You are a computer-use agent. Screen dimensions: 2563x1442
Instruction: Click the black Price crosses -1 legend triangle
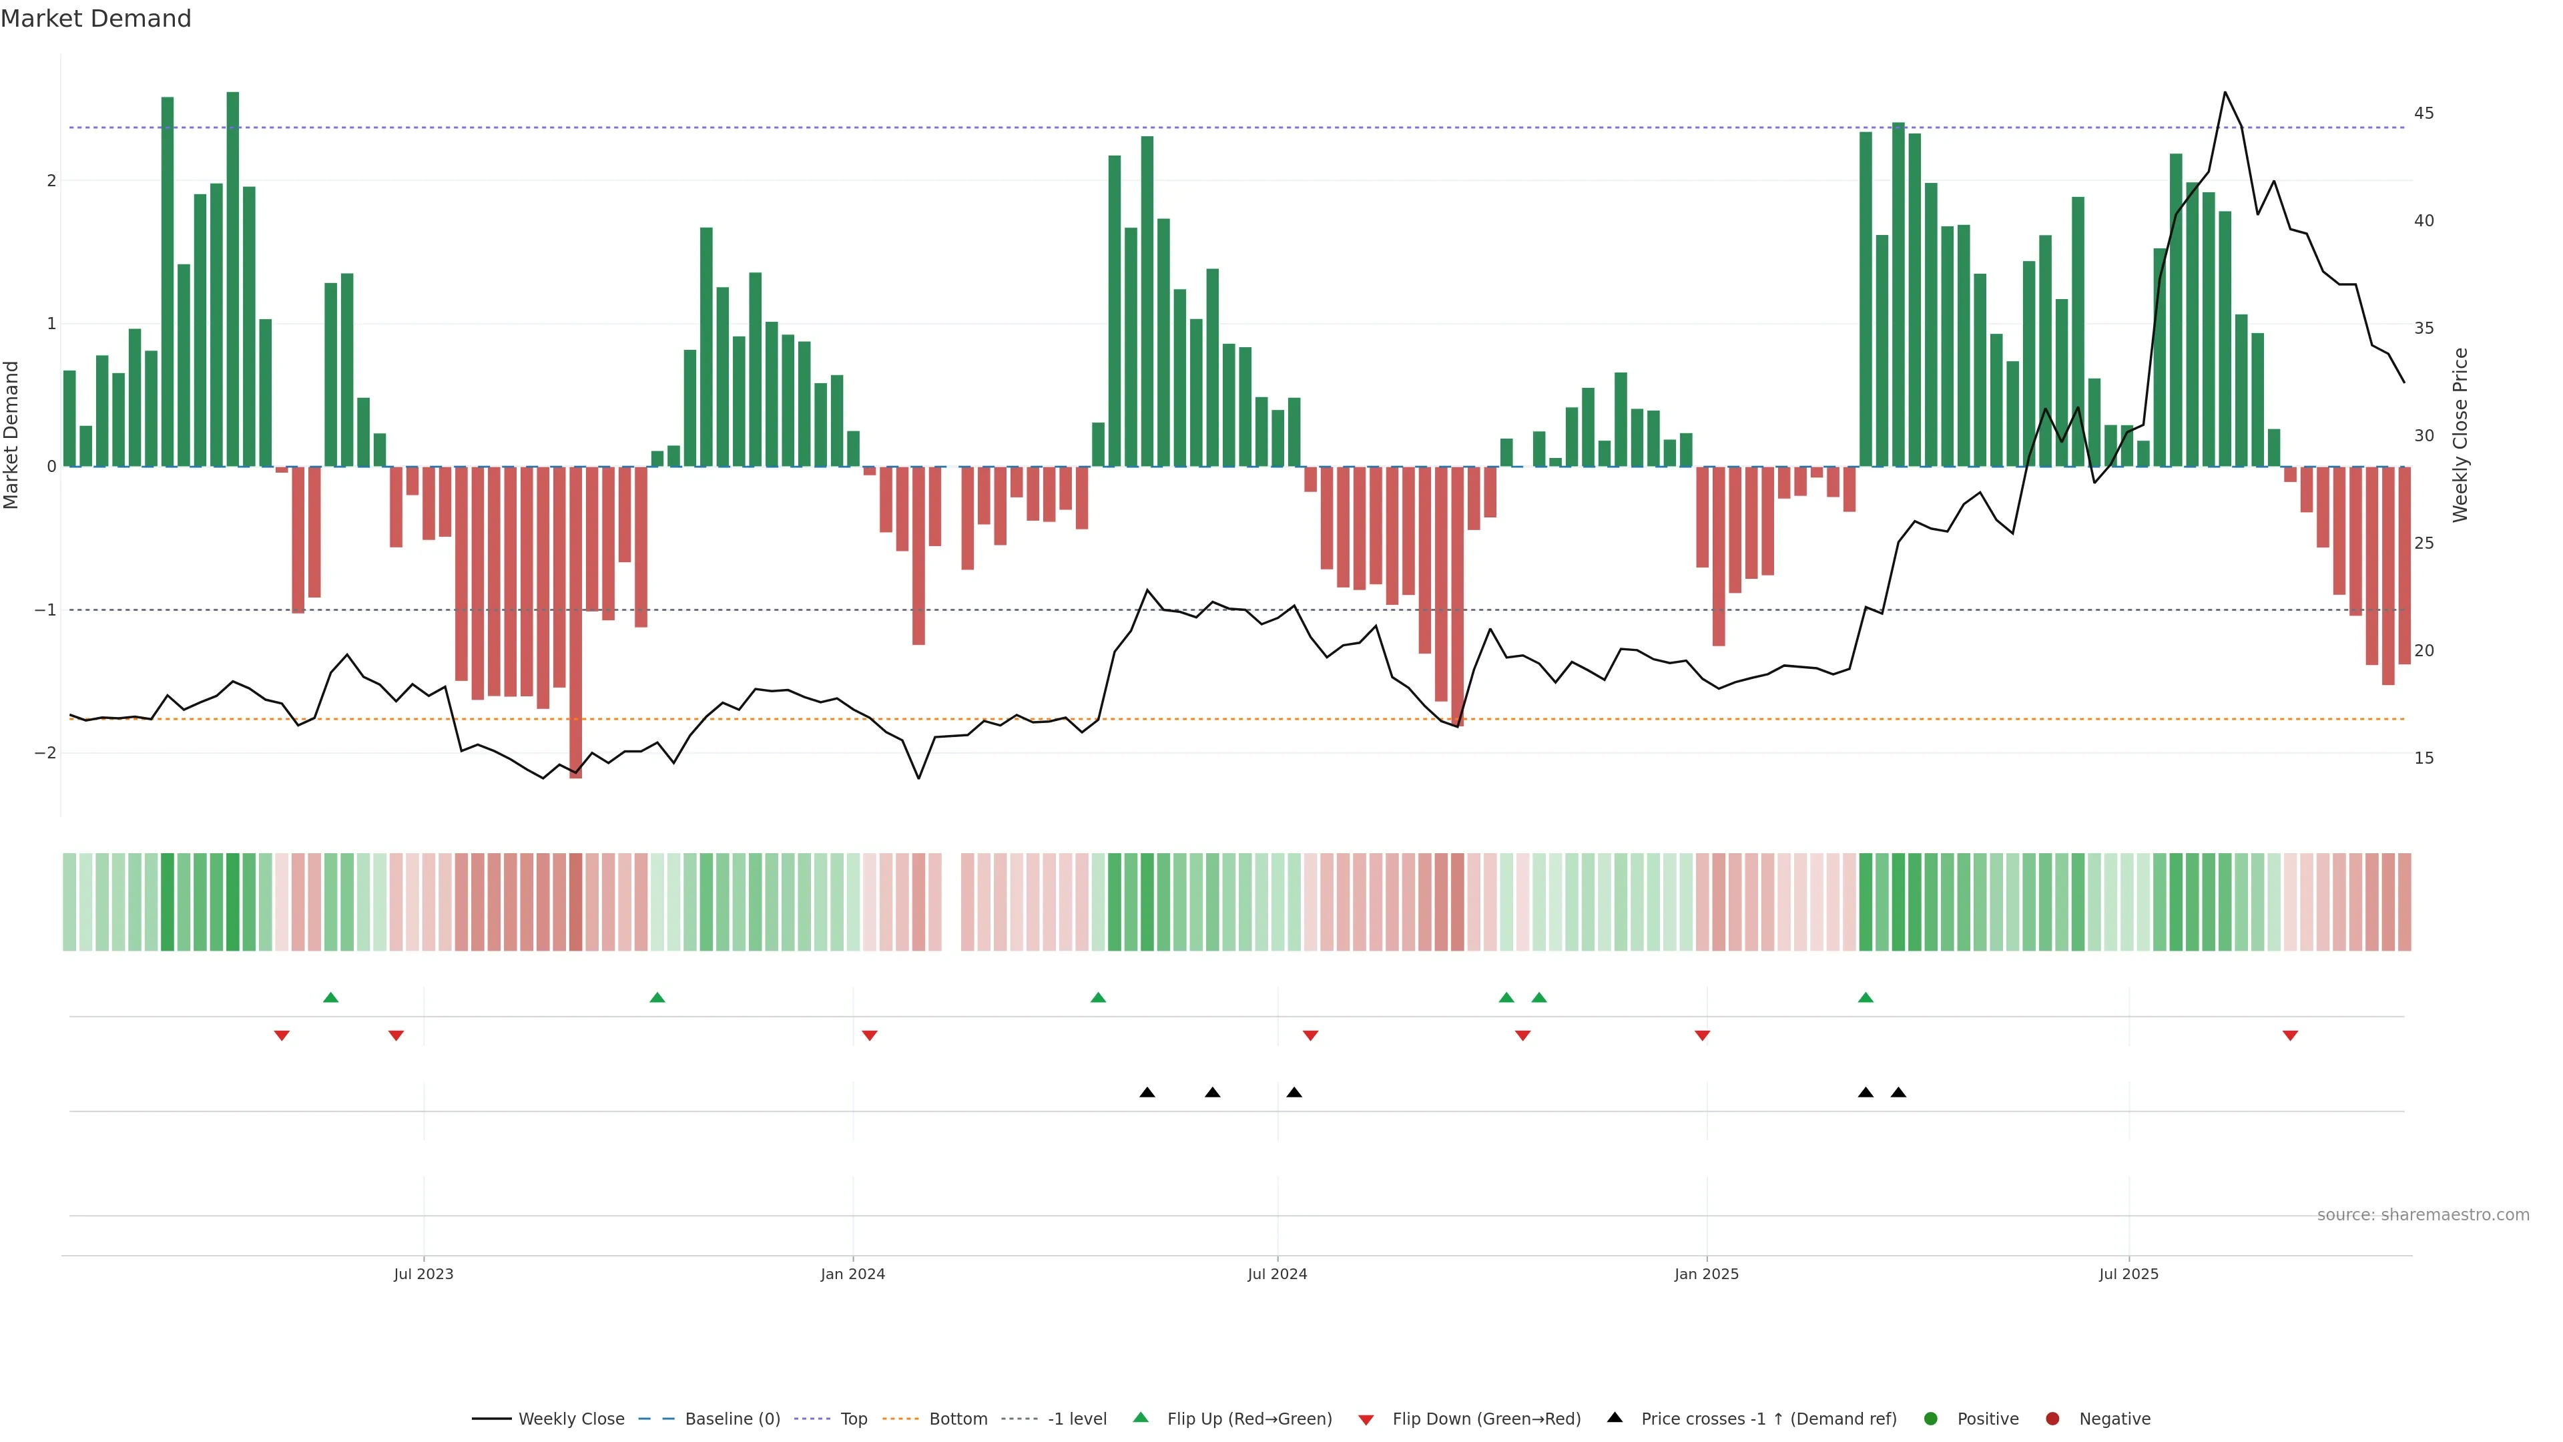tap(1615, 1418)
